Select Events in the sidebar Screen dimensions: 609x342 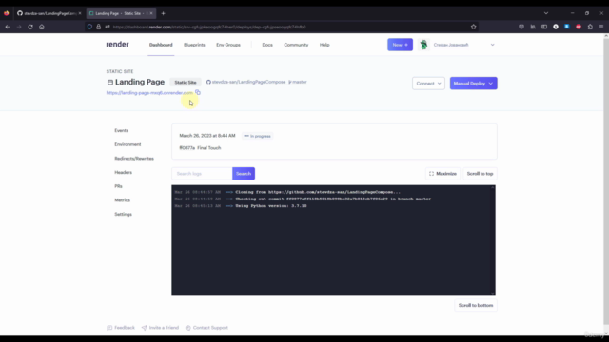click(121, 130)
